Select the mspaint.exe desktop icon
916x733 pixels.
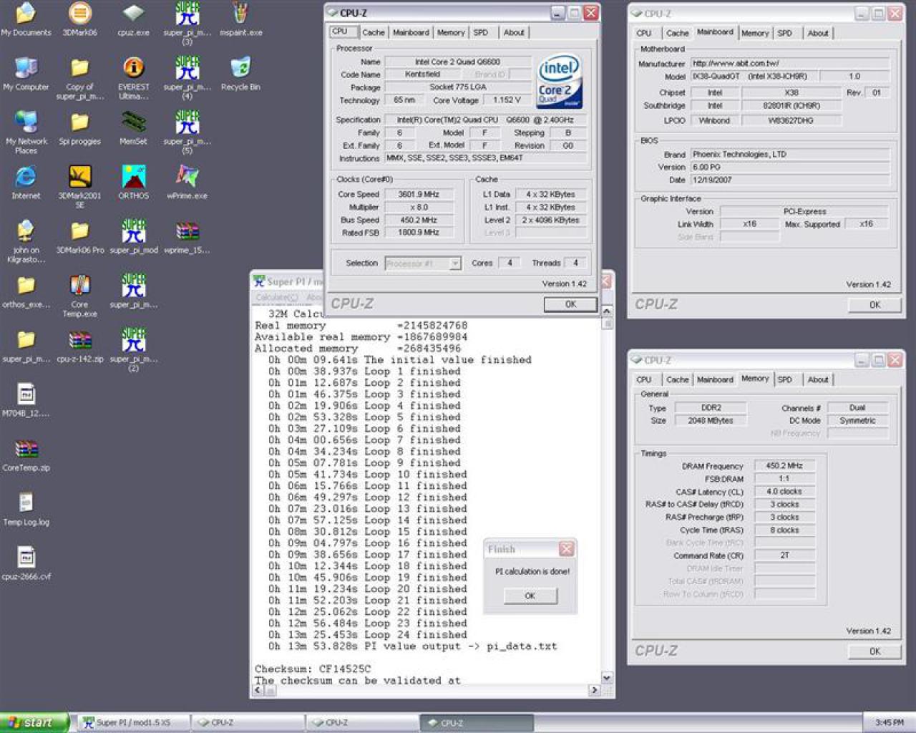pyautogui.click(x=240, y=19)
